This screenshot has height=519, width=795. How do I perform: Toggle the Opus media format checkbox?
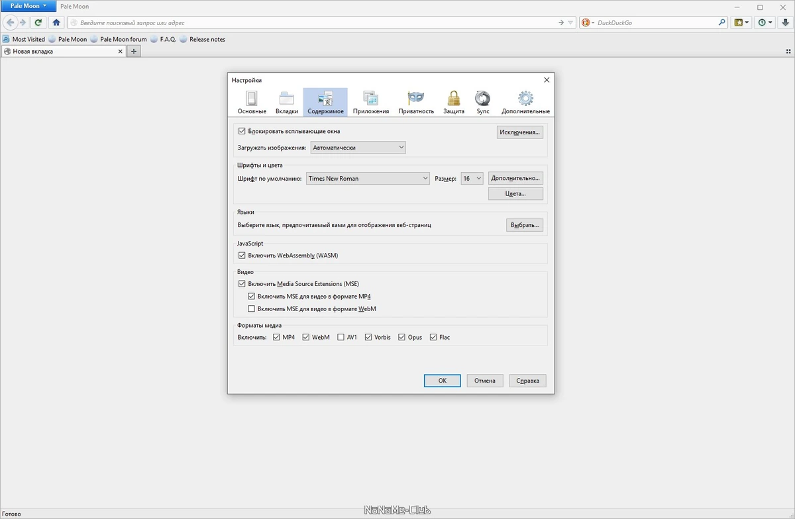tap(410, 337)
